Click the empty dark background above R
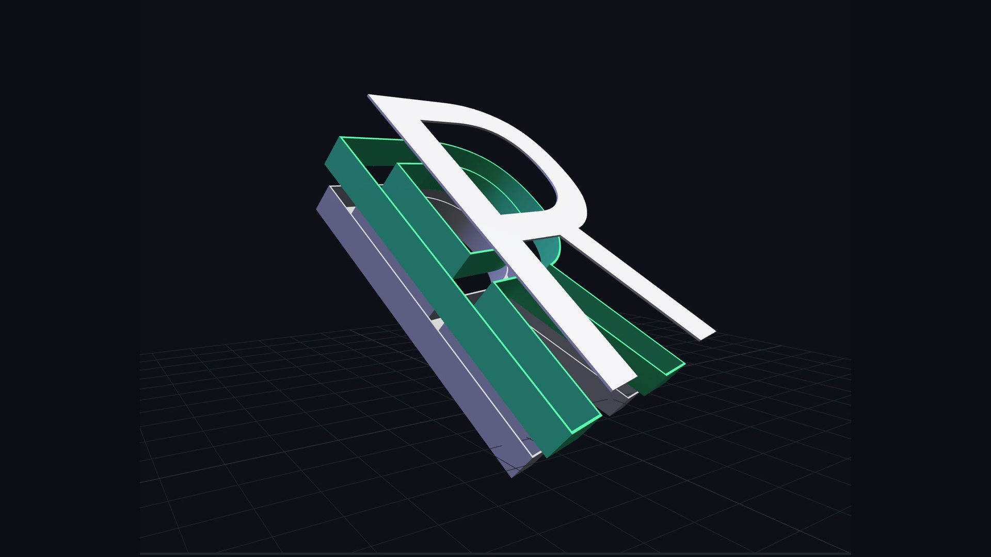991x557 pixels. tap(495, 46)
